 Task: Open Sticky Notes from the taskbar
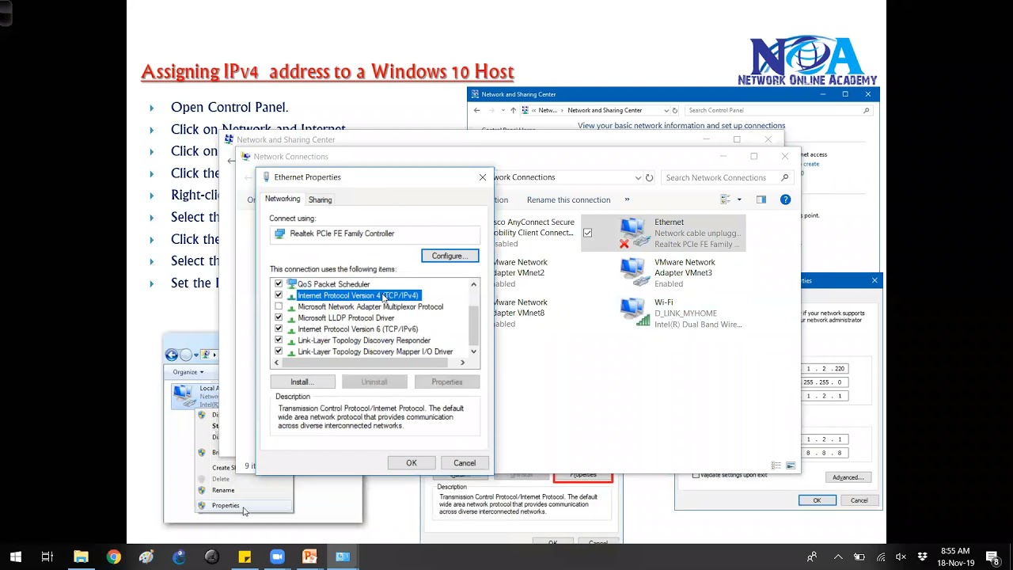(x=245, y=557)
